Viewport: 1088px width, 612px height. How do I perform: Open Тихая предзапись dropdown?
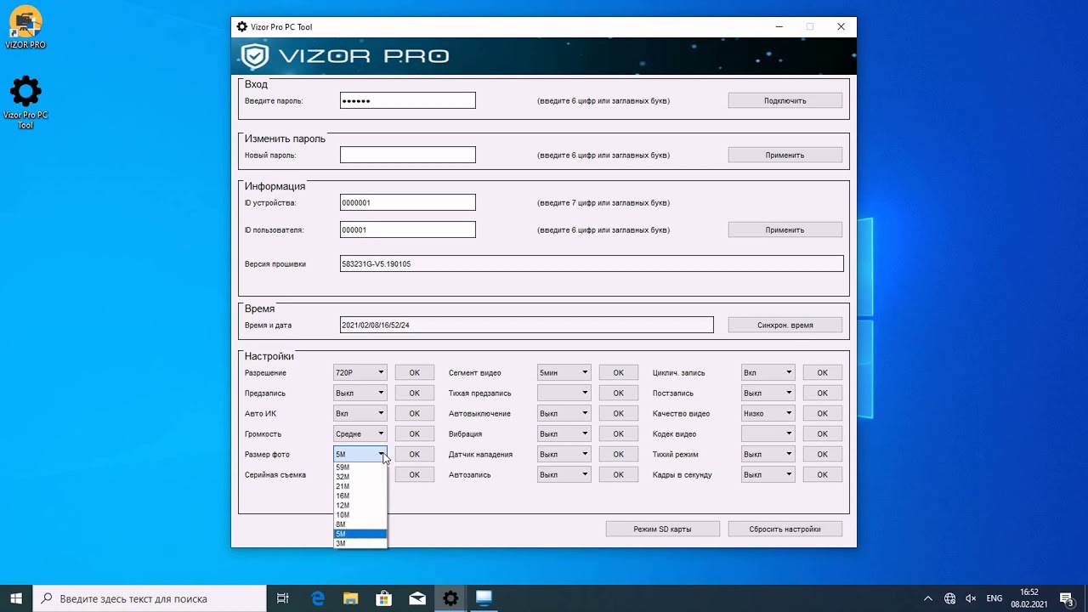[x=564, y=393]
